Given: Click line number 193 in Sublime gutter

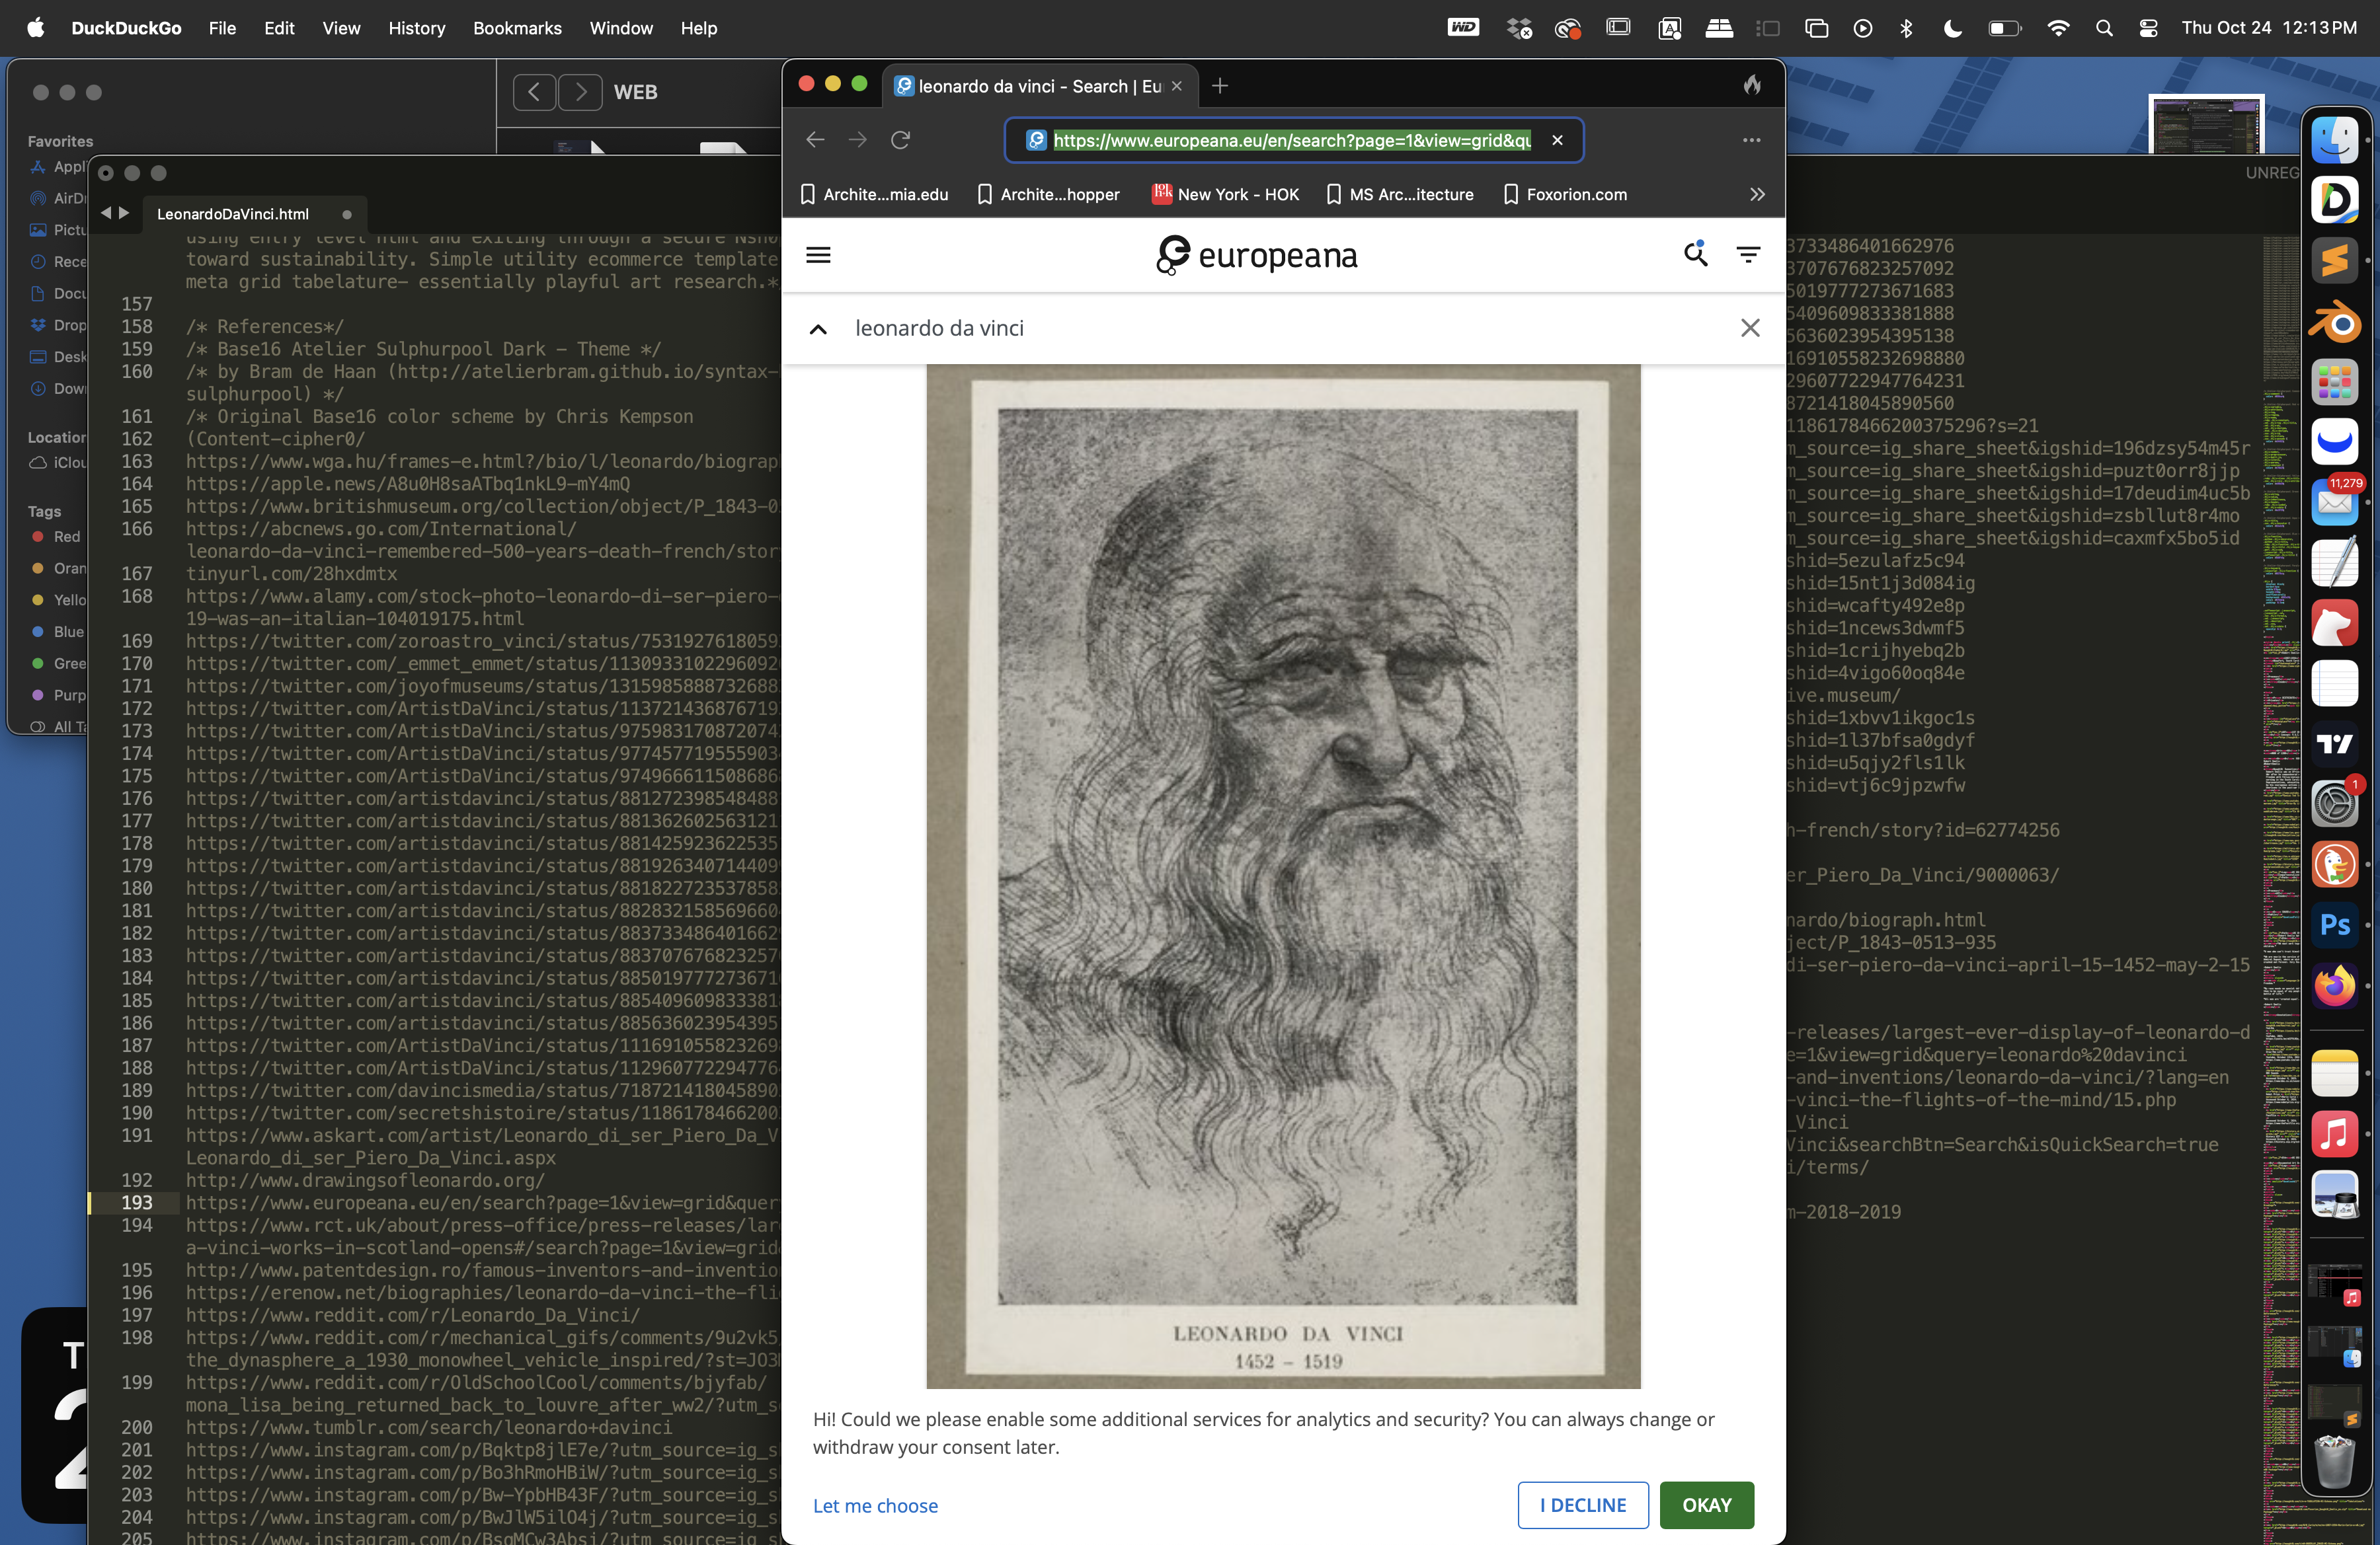Looking at the screenshot, I should [x=137, y=1202].
